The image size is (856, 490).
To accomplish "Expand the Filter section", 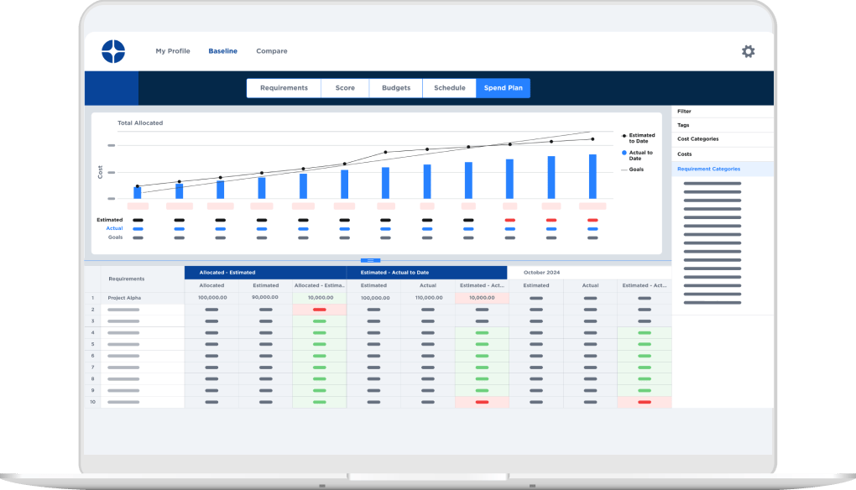I will [723, 112].
